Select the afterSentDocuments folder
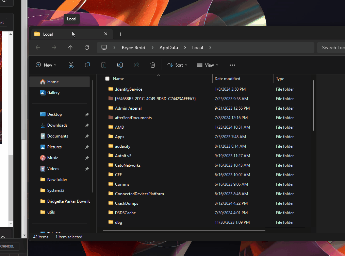Image resolution: width=345 pixels, height=256 pixels. coord(133,118)
